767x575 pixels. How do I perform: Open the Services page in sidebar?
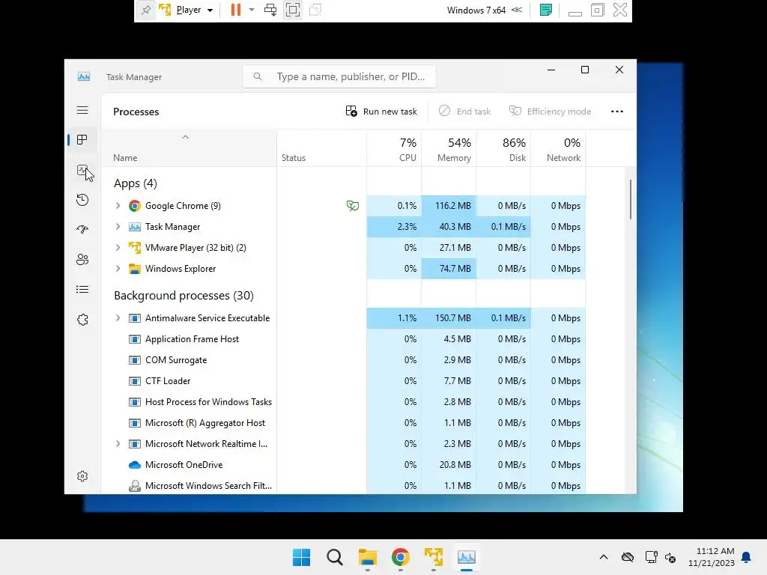(x=82, y=320)
